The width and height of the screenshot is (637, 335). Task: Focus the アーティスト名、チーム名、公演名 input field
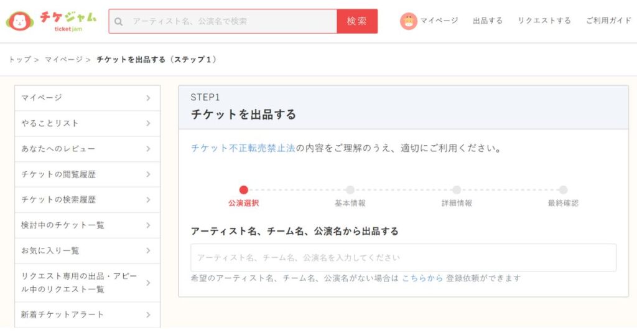(403, 258)
